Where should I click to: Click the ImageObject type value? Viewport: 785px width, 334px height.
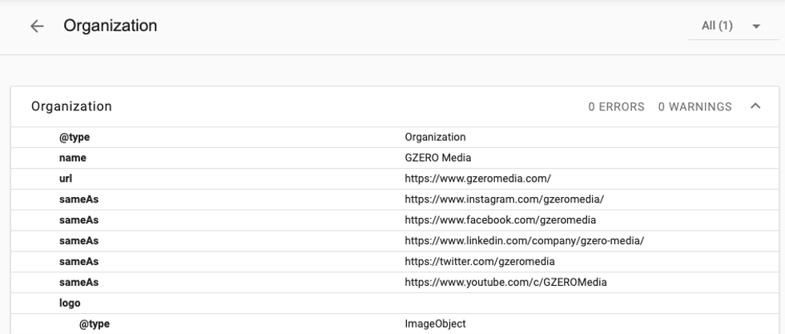(x=435, y=324)
